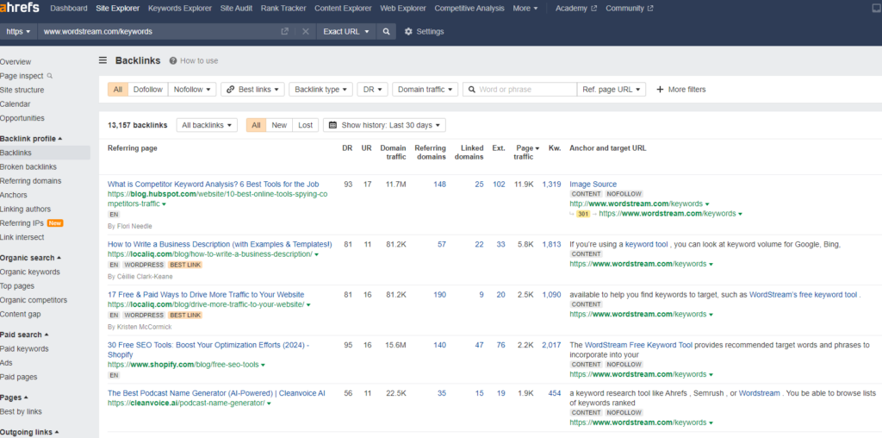Clear the URL with the X icon
882x438 pixels.
click(x=306, y=32)
